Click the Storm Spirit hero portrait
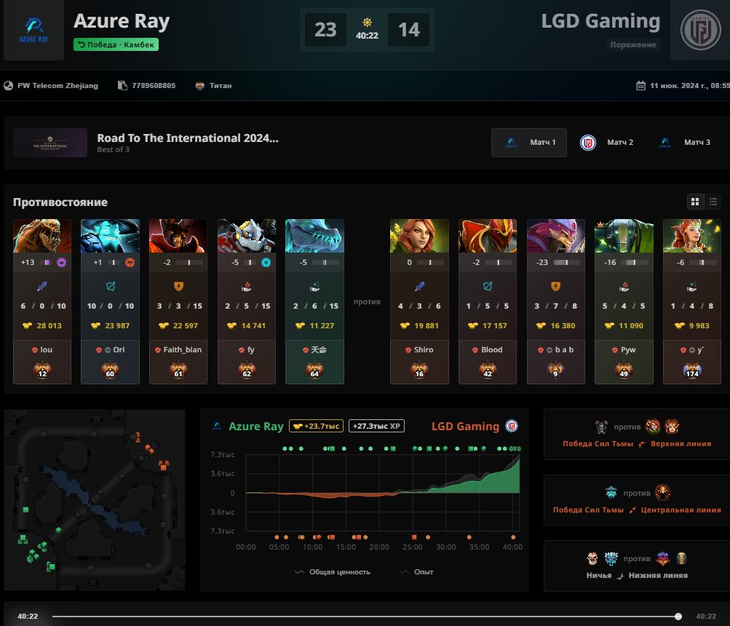This screenshot has width=730, height=626. pos(110,236)
